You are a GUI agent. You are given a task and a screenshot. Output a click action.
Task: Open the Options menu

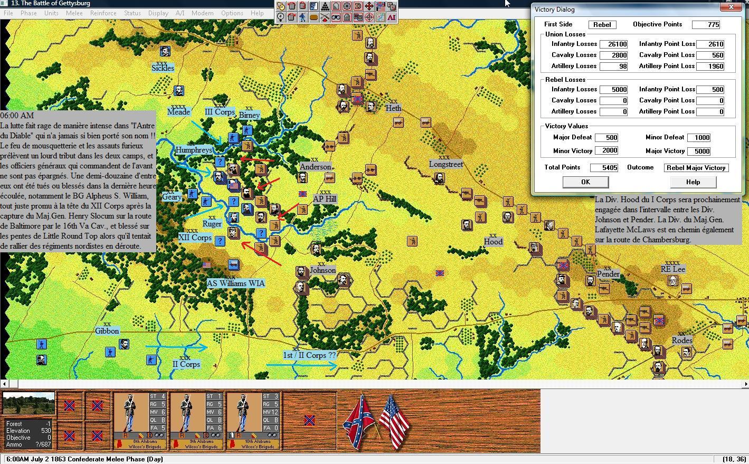click(x=232, y=13)
